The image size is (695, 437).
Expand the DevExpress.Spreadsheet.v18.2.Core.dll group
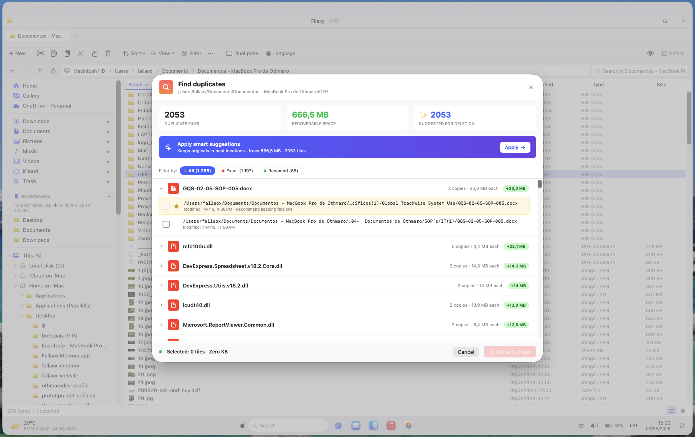tap(161, 266)
